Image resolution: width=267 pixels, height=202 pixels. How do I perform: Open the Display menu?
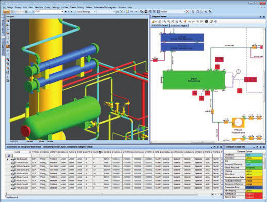click(x=18, y=7)
